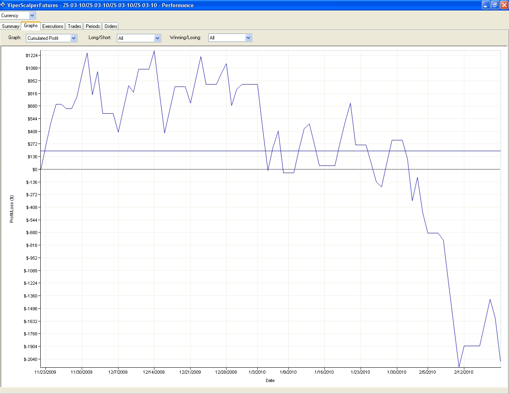509x394 pixels.
Task: Switch to the Summary tab
Action: [10, 26]
